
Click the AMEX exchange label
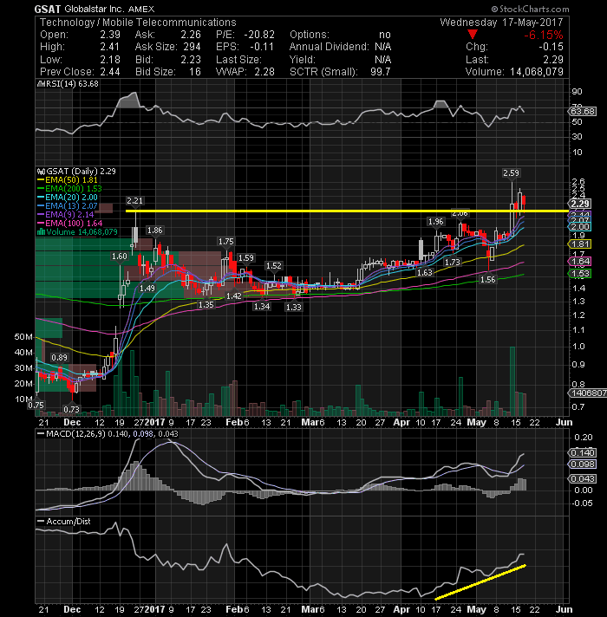click(x=141, y=9)
